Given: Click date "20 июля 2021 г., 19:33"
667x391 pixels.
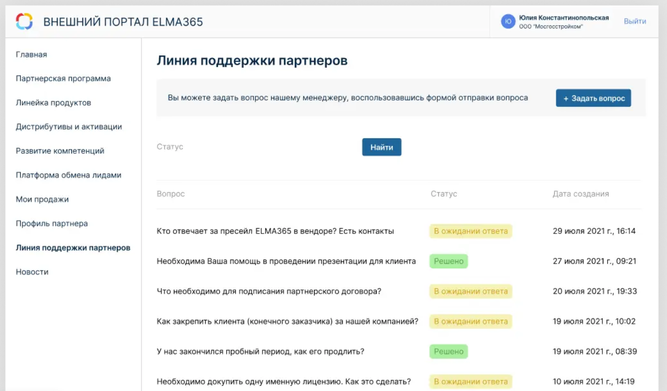Looking at the screenshot, I should coord(595,291).
